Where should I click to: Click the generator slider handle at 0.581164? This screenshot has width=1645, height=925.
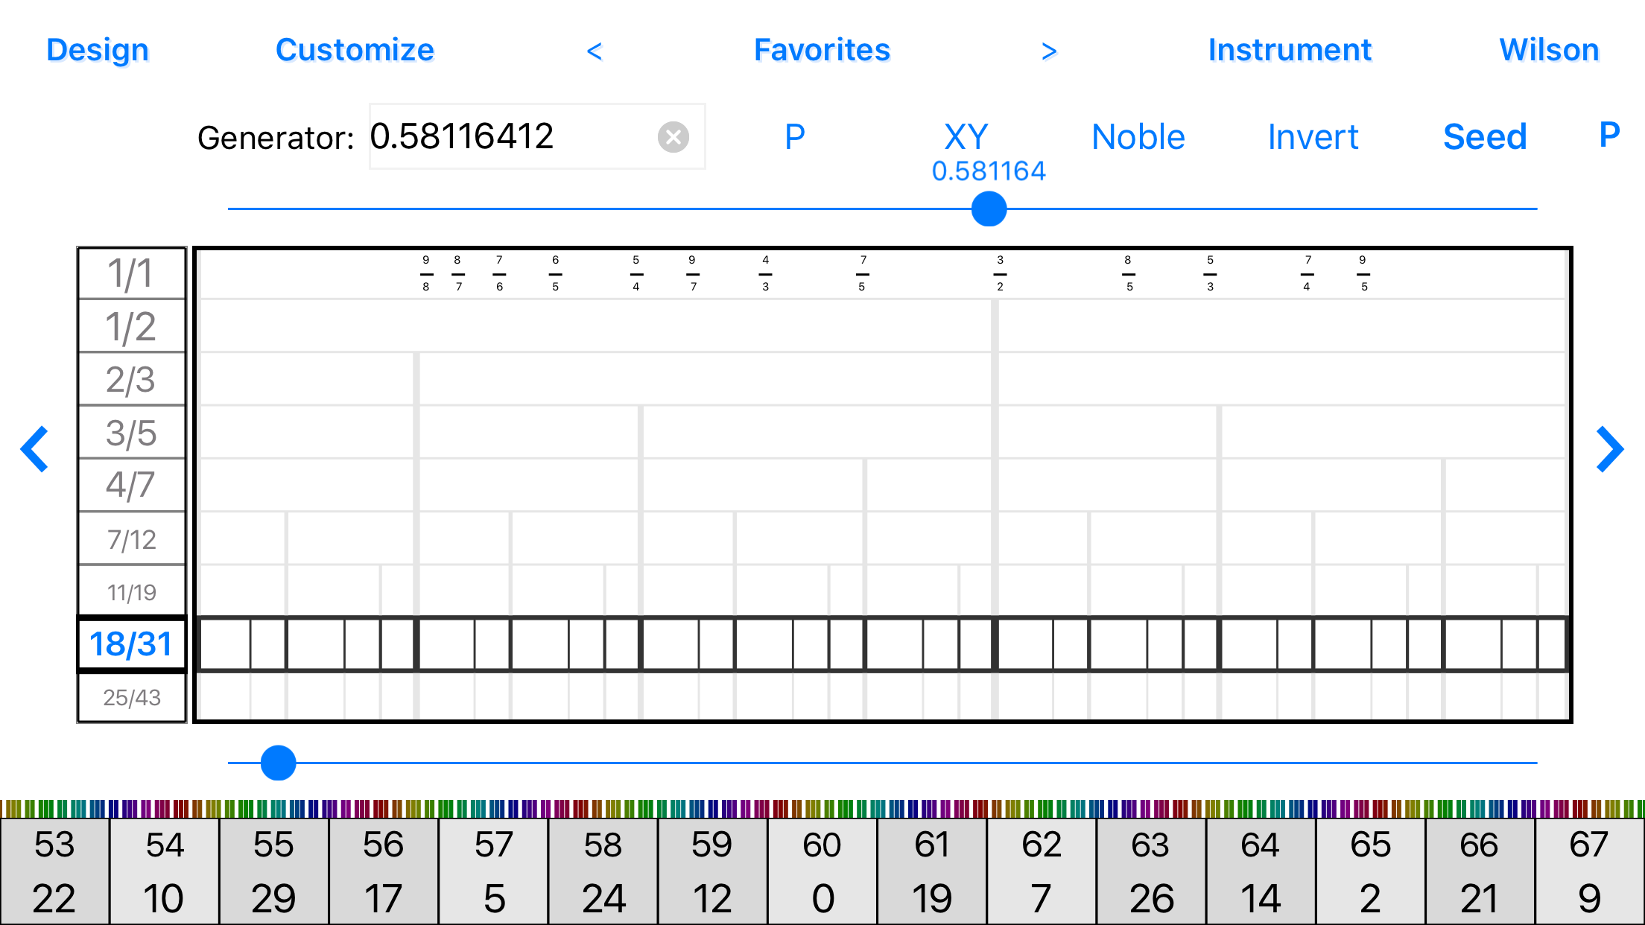(989, 209)
